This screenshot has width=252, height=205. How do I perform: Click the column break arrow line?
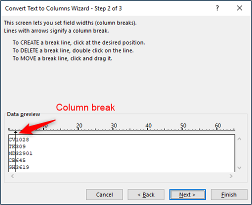15,151
